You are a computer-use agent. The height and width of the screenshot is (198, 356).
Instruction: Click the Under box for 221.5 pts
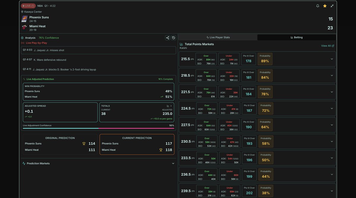(229, 92)
